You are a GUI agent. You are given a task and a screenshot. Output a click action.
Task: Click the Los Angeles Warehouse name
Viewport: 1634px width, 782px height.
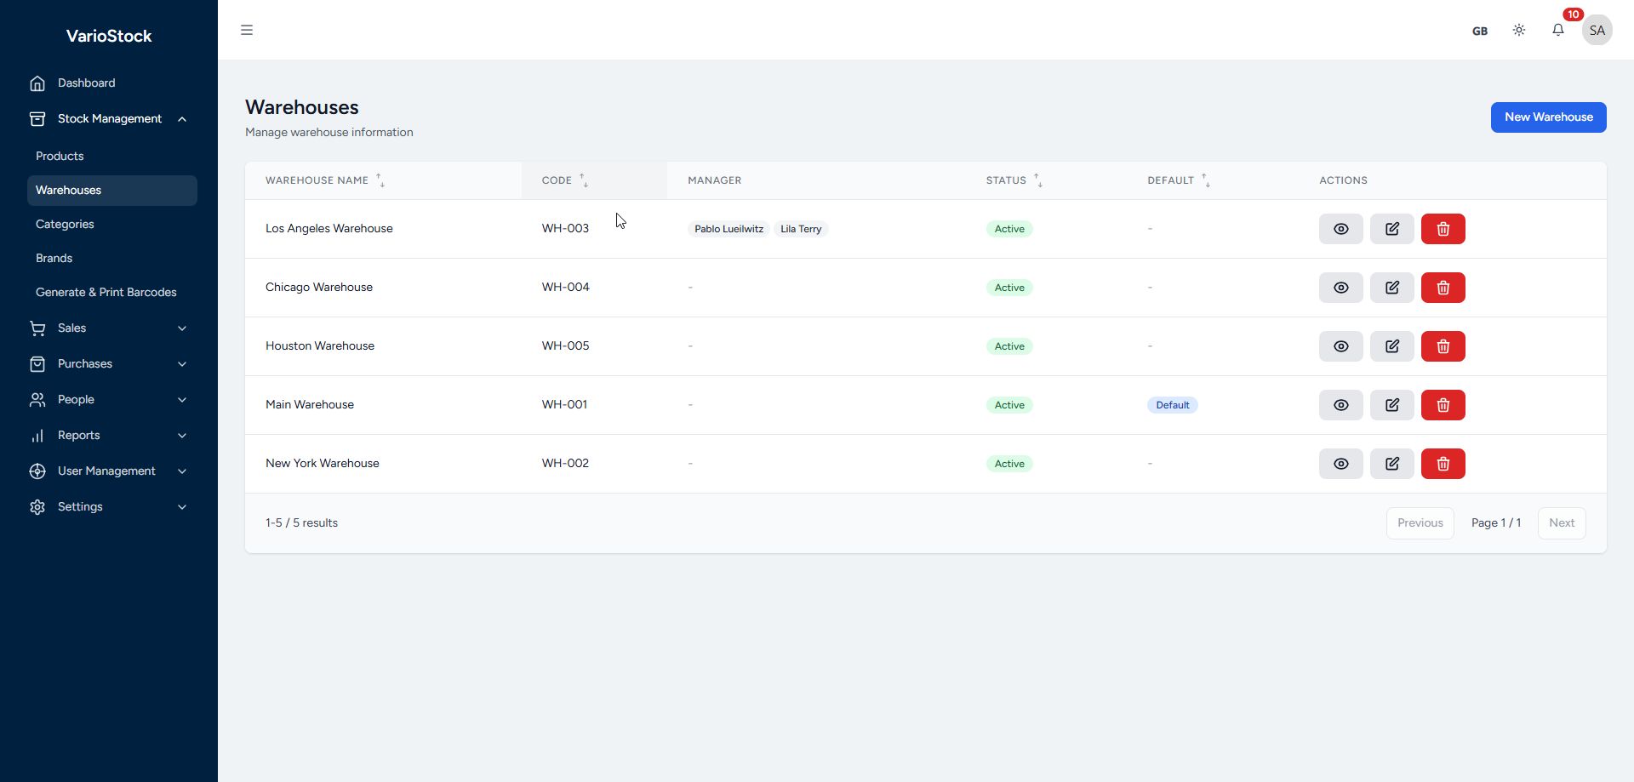point(329,229)
